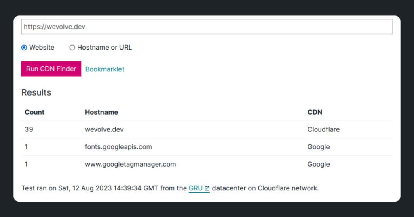Click the Count column header
This screenshot has height=217, width=414.
point(35,112)
